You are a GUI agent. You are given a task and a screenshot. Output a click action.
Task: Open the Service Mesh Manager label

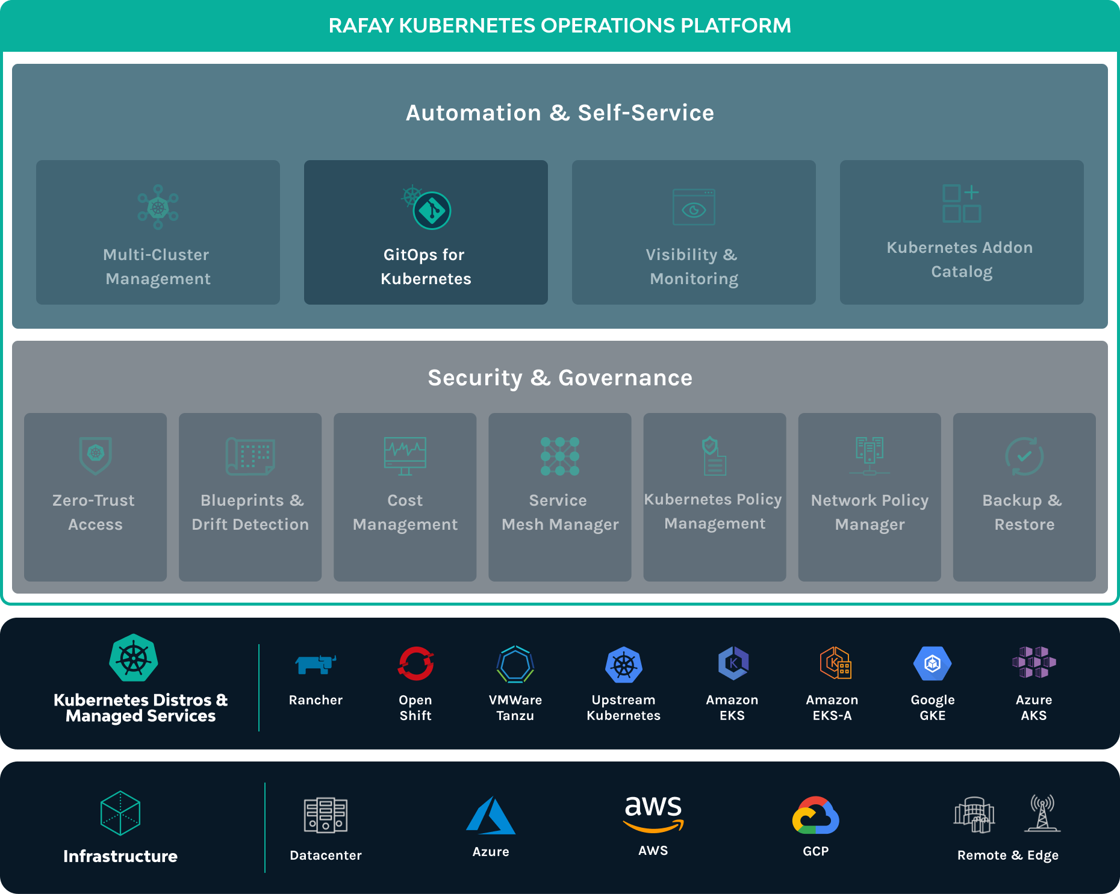coord(560,512)
